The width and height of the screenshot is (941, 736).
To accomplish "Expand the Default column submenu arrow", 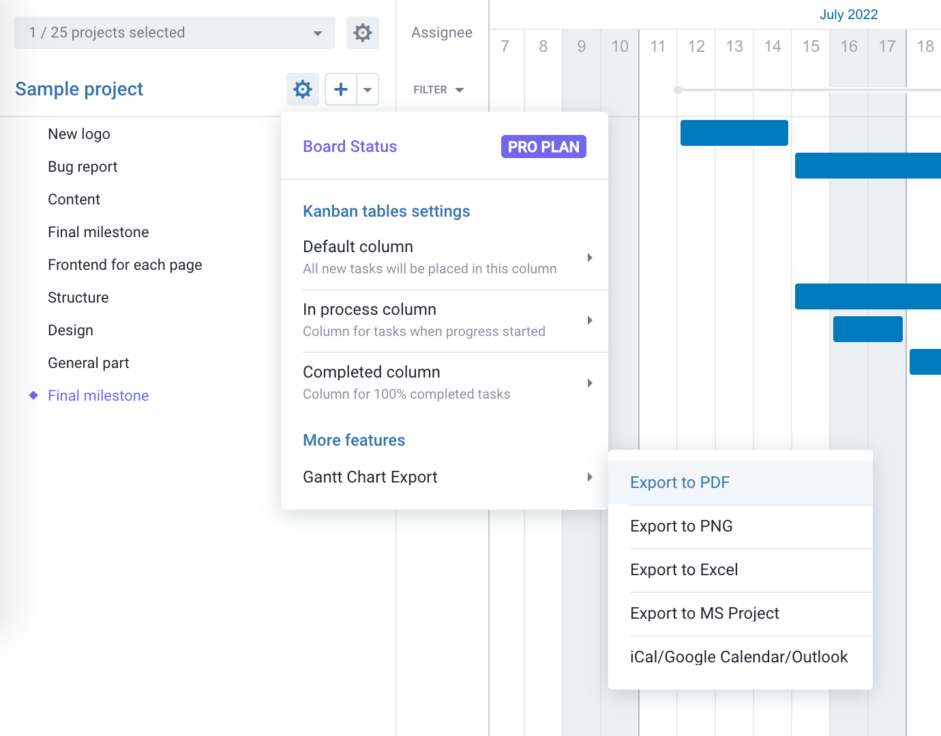I will pos(590,258).
